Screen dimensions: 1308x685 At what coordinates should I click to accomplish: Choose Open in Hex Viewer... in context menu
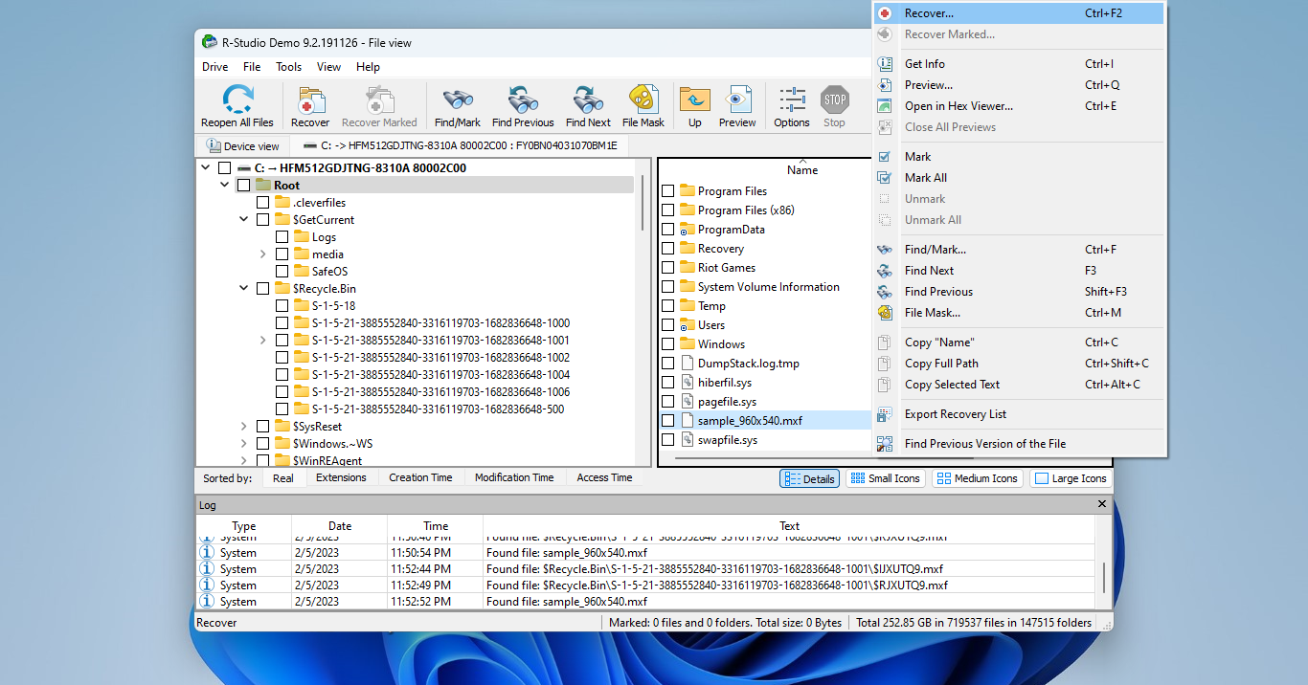1020,106
